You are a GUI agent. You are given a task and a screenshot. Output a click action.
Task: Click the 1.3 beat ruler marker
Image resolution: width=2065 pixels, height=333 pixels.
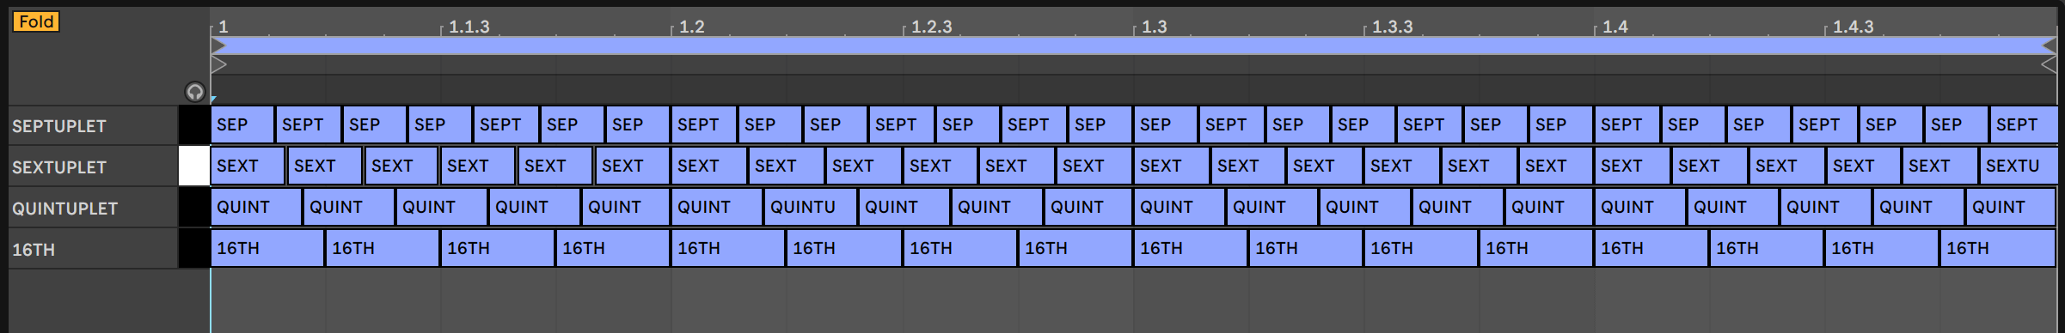[1154, 27]
